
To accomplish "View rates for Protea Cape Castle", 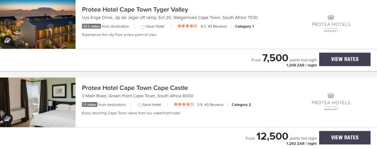I will pyautogui.click(x=345, y=138).
